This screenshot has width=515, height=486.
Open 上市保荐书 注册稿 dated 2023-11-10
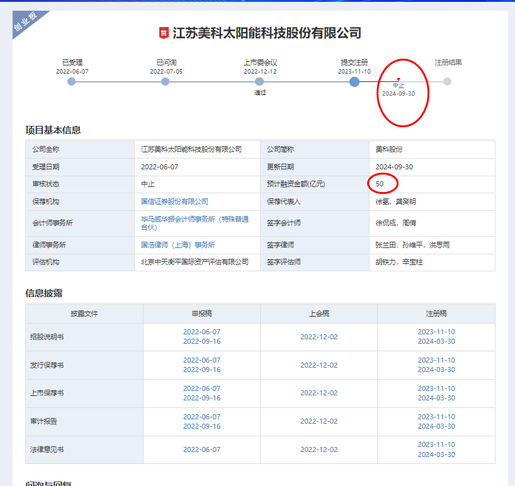(x=436, y=388)
